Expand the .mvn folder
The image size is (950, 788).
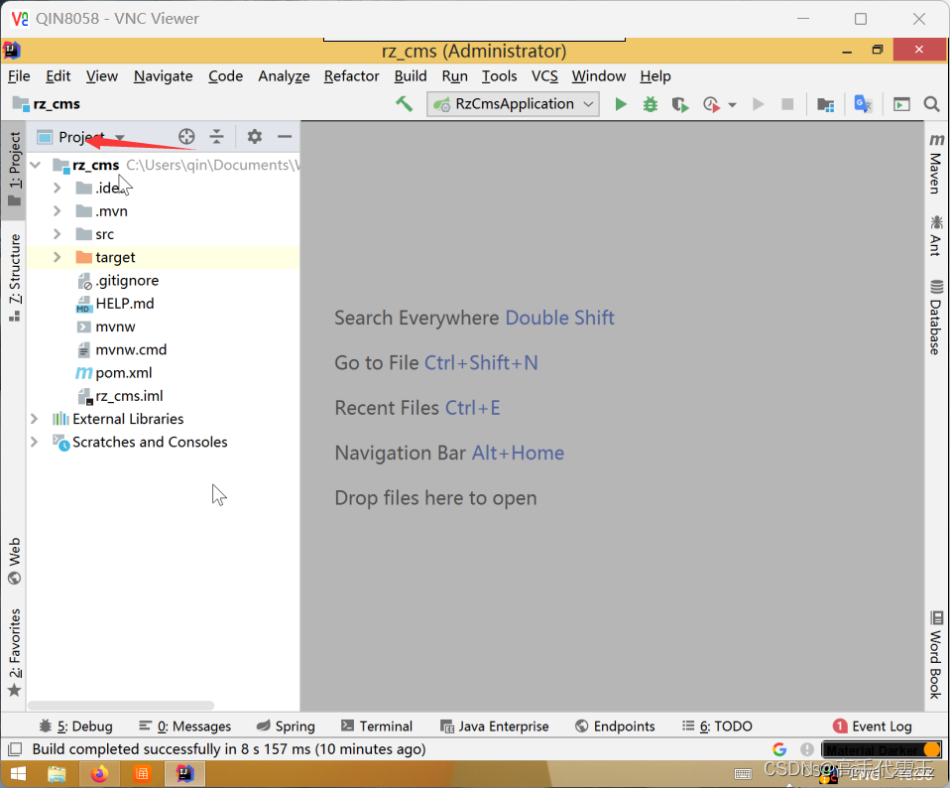pos(57,211)
